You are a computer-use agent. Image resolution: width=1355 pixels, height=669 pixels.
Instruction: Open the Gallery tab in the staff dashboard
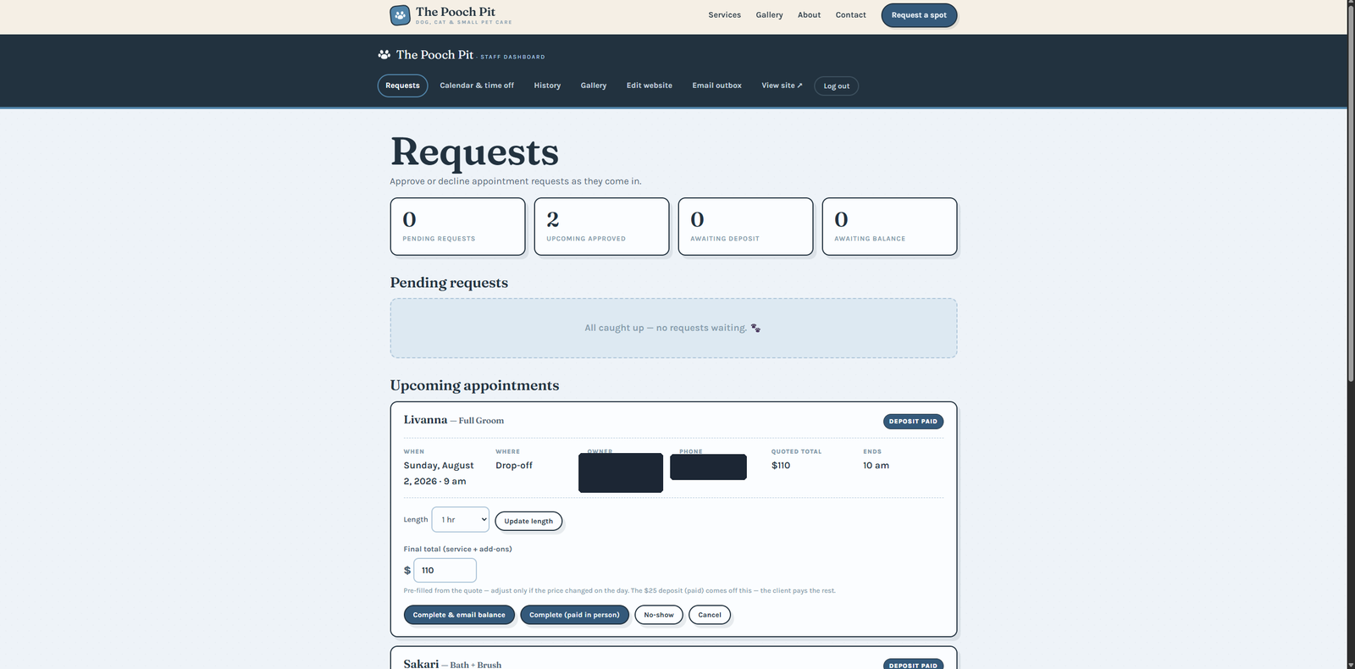click(x=594, y=86)
